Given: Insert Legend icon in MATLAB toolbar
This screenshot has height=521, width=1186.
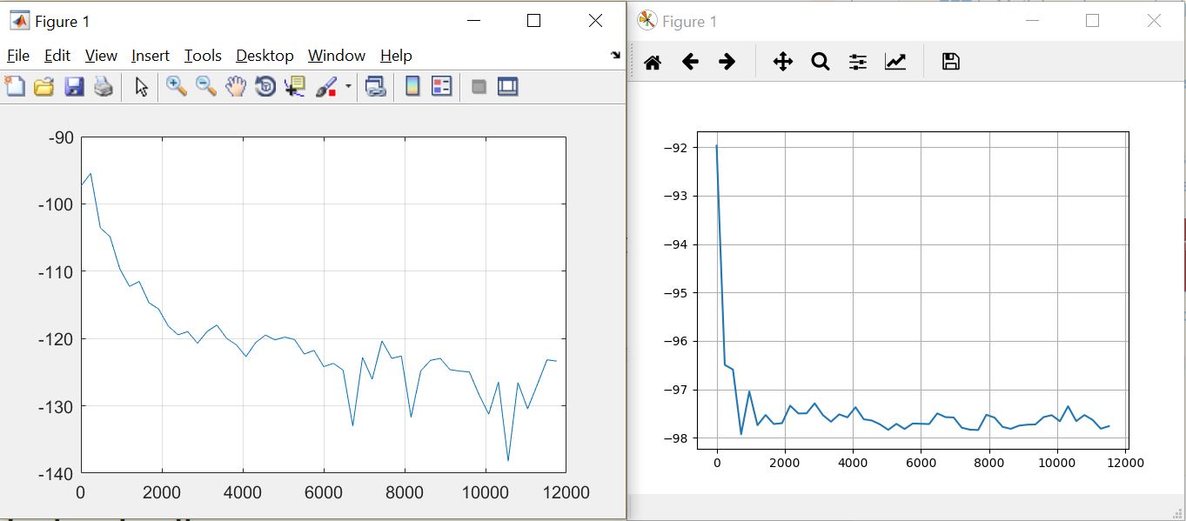Looking at the screenshot, I should 442,86.
